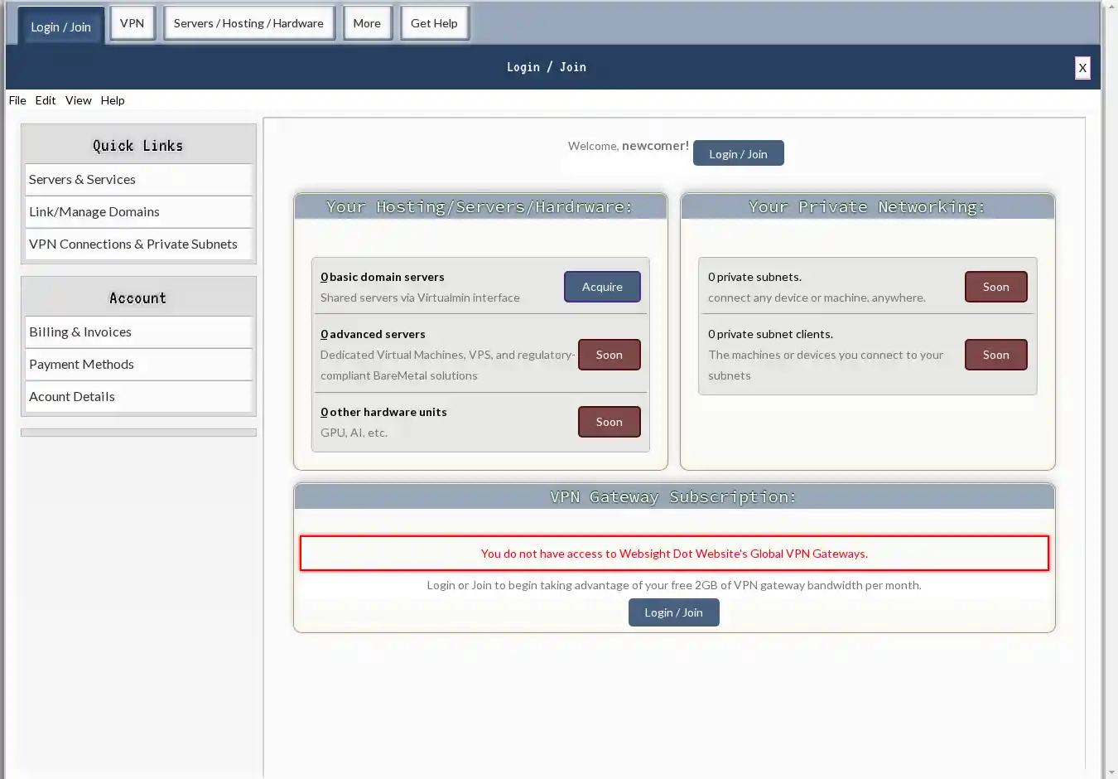
Task: Click Login / Join button beside welcome message
Action: [738, 154]
